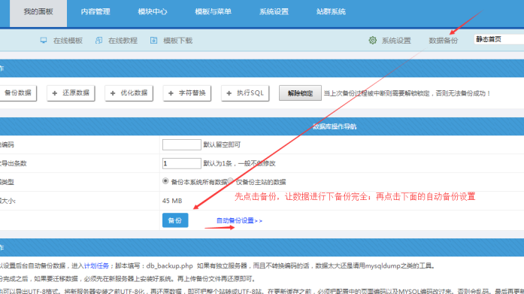Image resolution: width=524 pixels, height=294 pixels.
Task: Click the 在线教程 icon
Action: [x=99, y=41]
